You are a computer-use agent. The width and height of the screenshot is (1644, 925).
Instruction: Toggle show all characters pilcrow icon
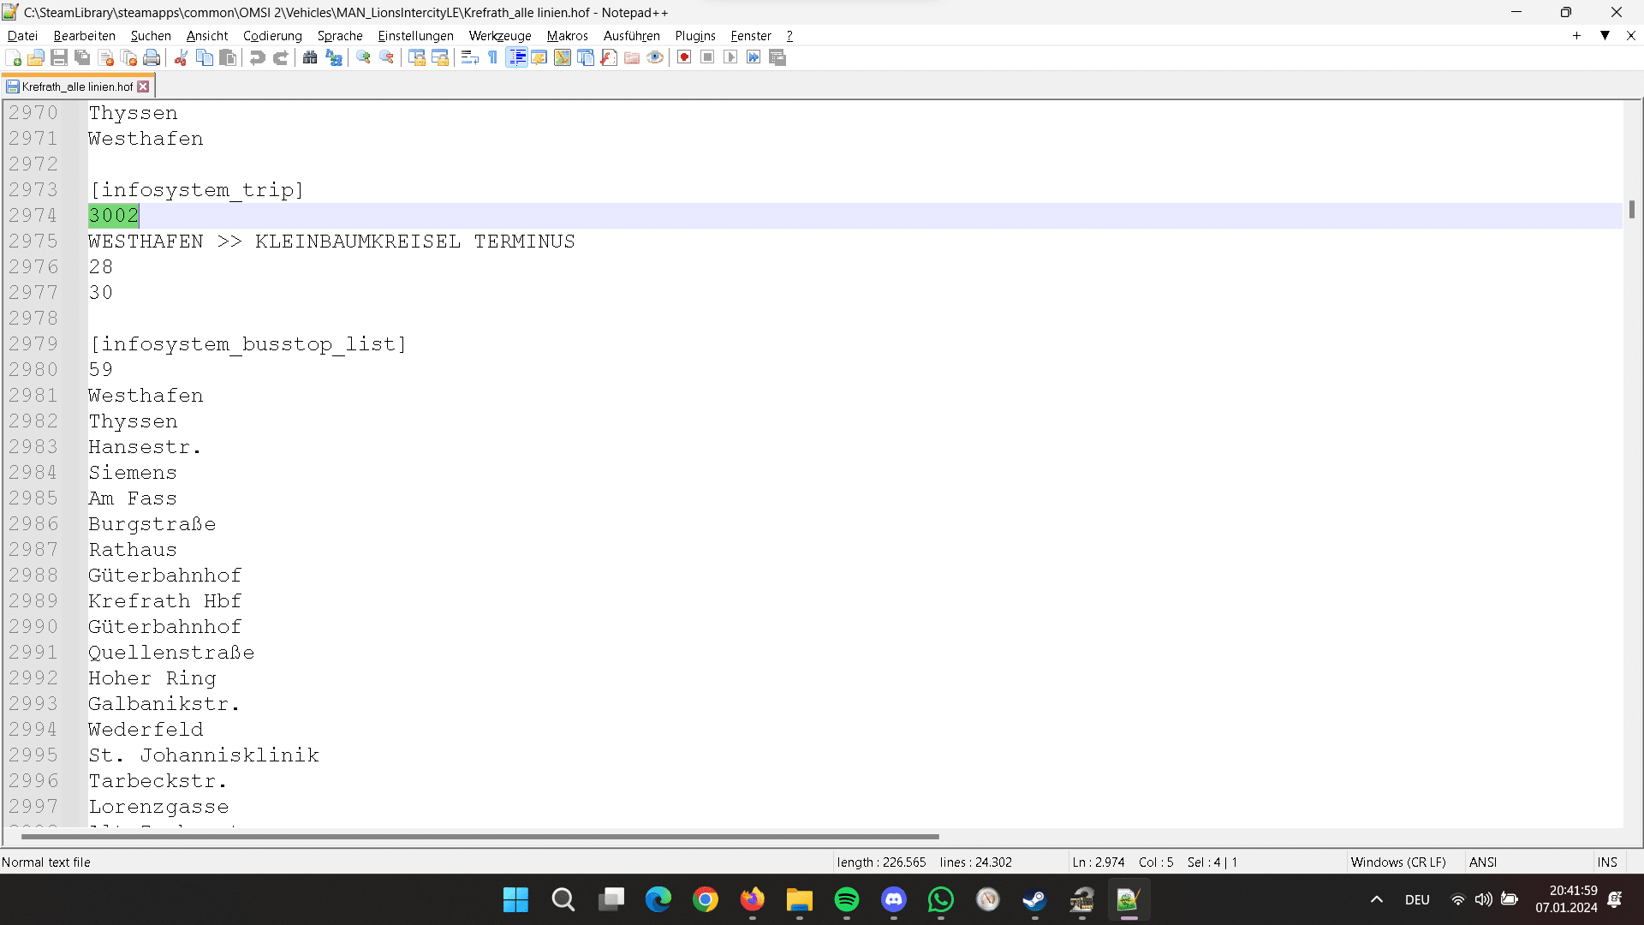pyautogui.click(x=493, y=57)
